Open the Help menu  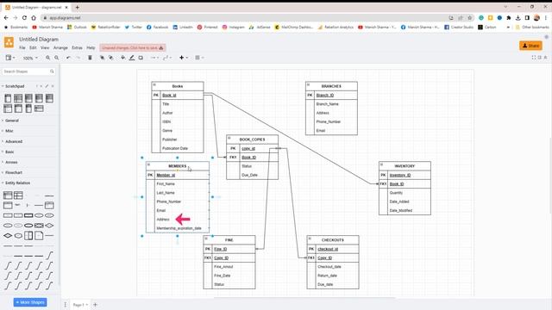pyautogui.click(x=91, y=47)
